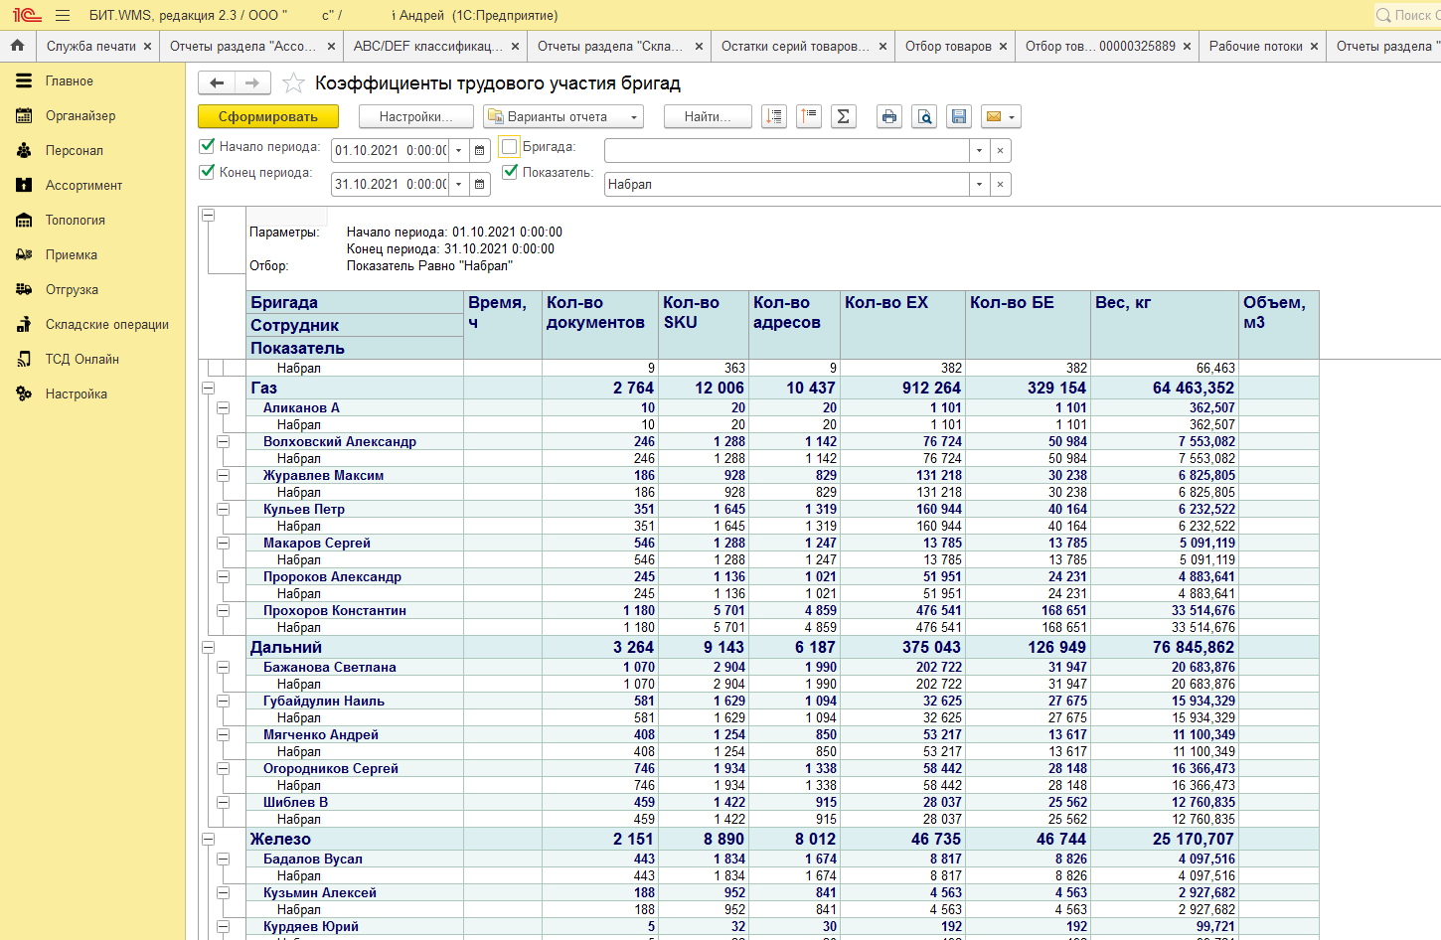1441x940 pixels.
Task: Click the print report icon
Action: (888, 116)
